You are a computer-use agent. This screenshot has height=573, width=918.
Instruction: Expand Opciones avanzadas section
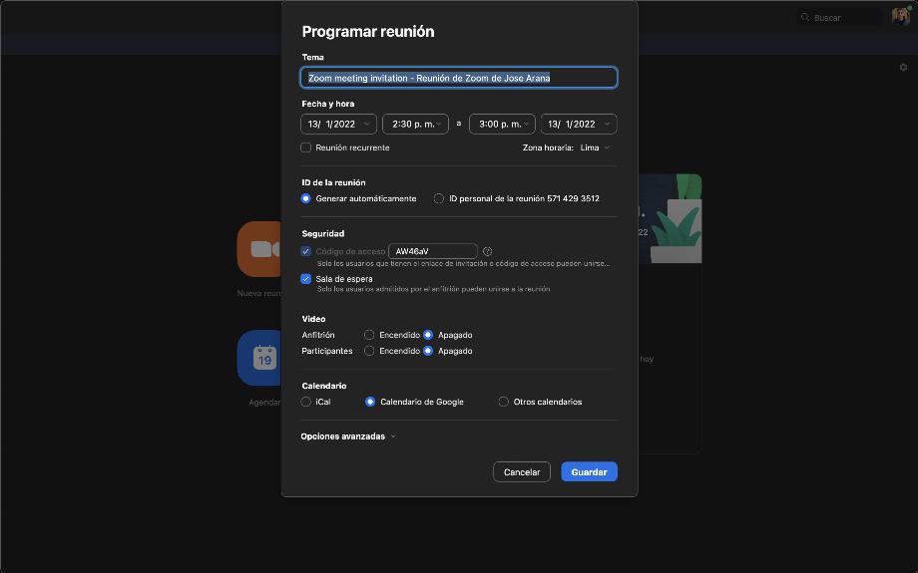pyautogui.click(x=348, y=436)
